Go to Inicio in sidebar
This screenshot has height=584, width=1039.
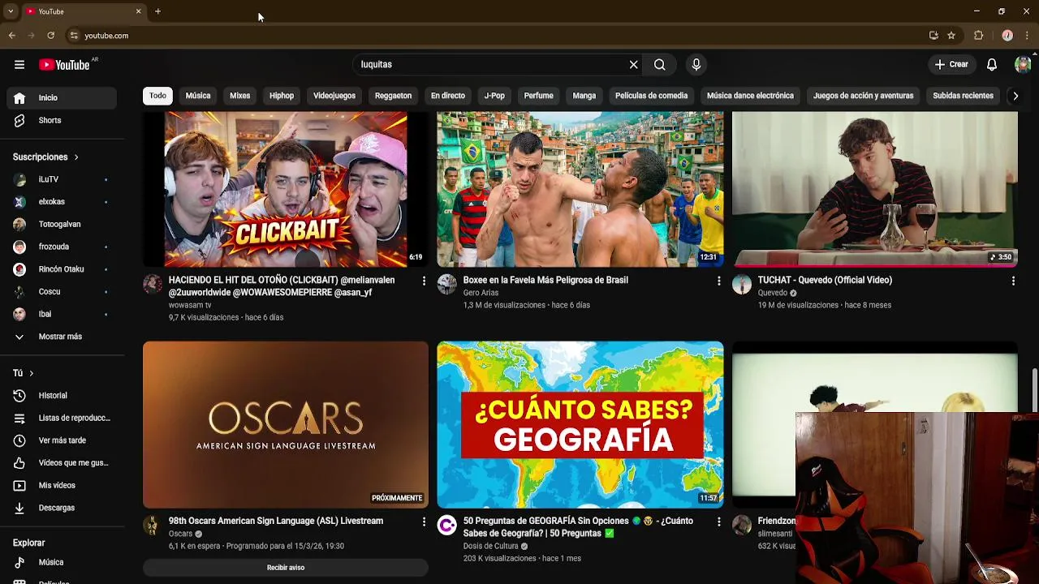point(62,98)
